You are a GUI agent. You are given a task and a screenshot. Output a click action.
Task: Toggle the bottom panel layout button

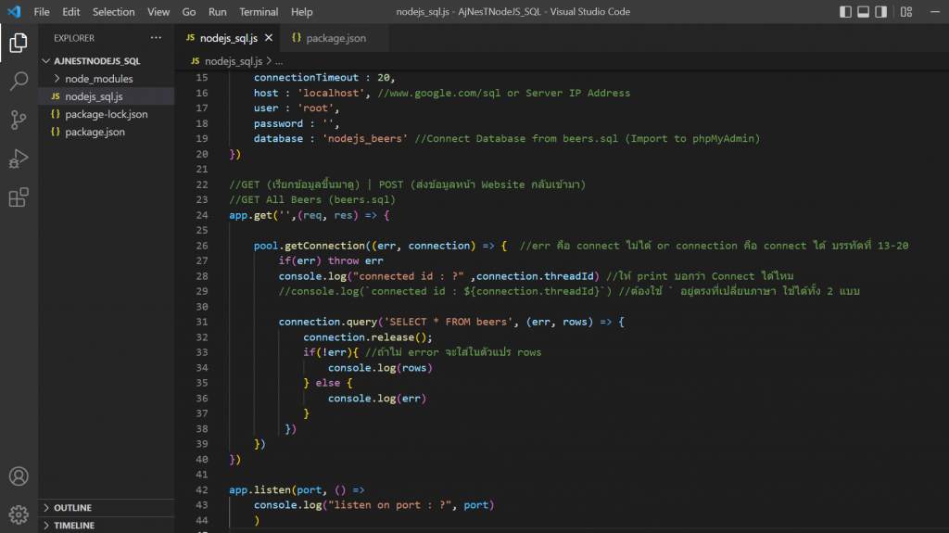(864, 12)
